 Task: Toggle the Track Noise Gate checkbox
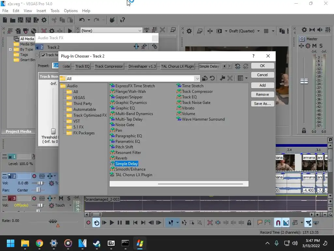point(43,55)
